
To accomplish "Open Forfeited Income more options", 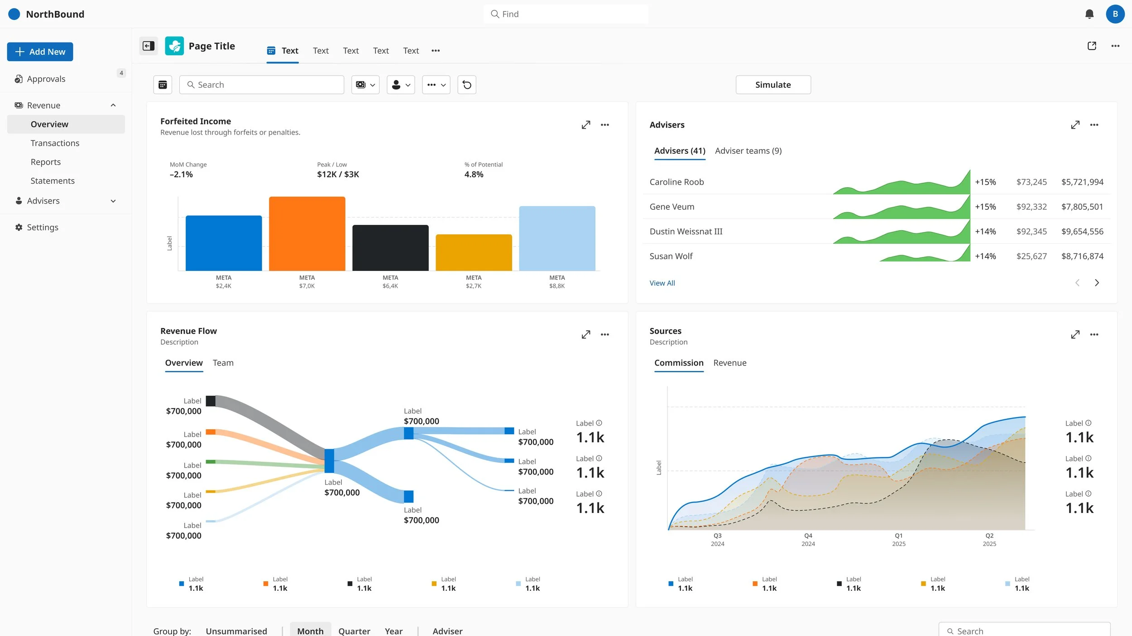I will 605,125.
